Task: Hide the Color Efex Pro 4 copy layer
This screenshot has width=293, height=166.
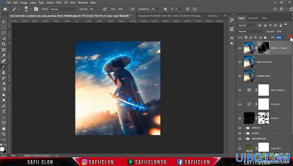Action: click(x=240, y=48)
